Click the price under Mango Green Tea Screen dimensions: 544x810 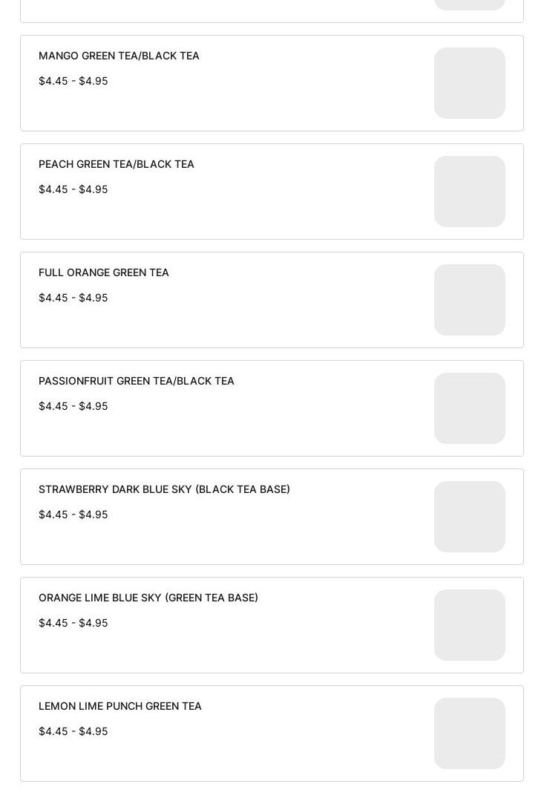(73, 81)
